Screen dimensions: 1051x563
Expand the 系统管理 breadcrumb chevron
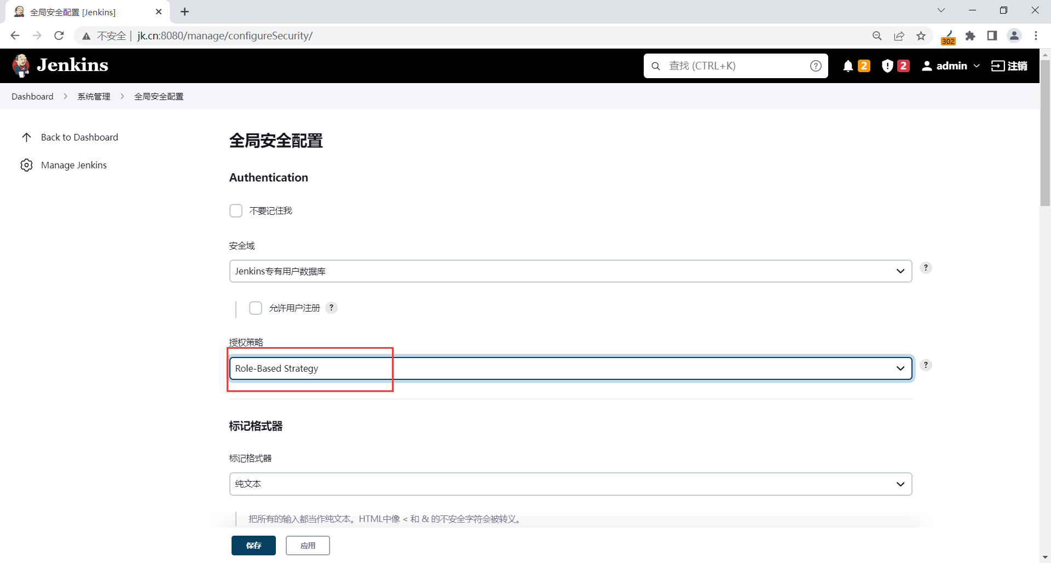pyautogui.click(x=122, y=96)
